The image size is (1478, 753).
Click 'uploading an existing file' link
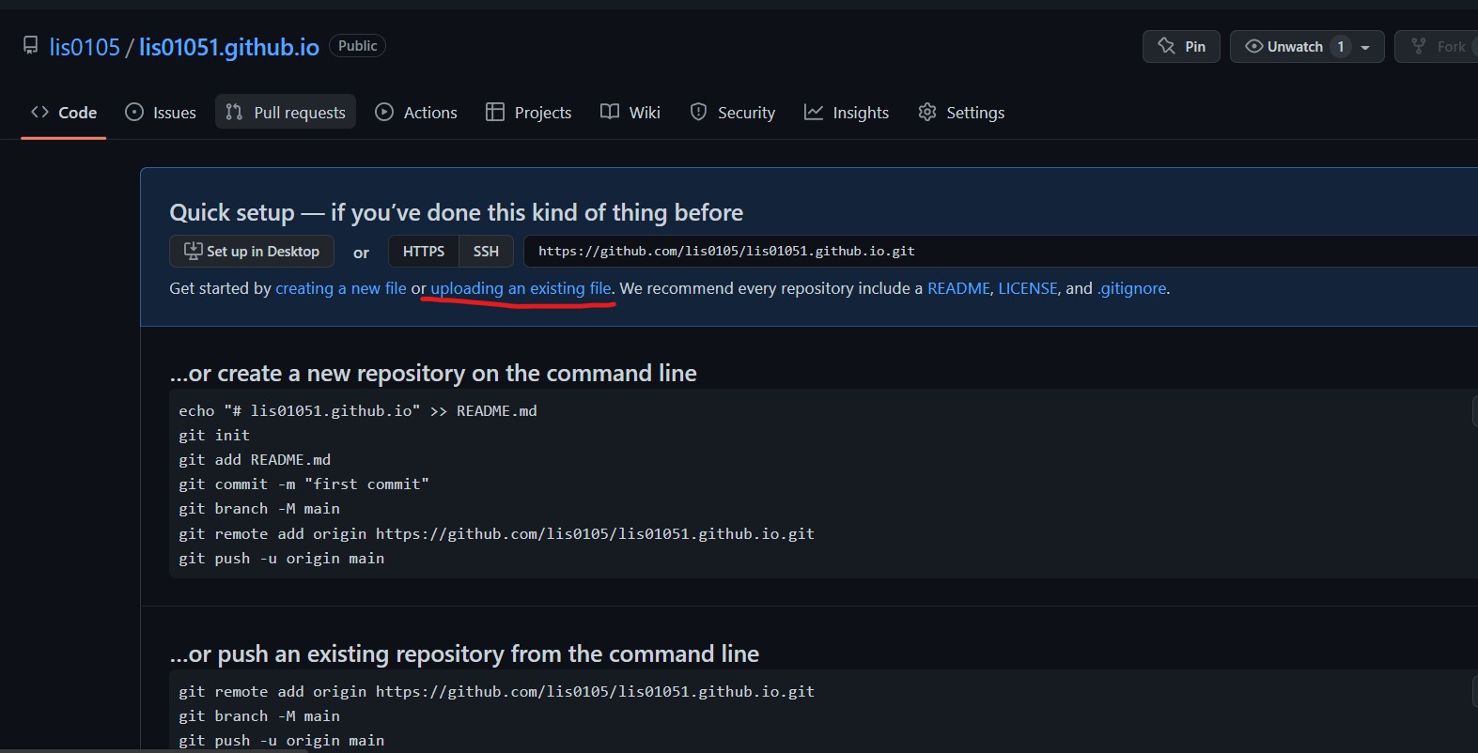[x=521, y=288]
